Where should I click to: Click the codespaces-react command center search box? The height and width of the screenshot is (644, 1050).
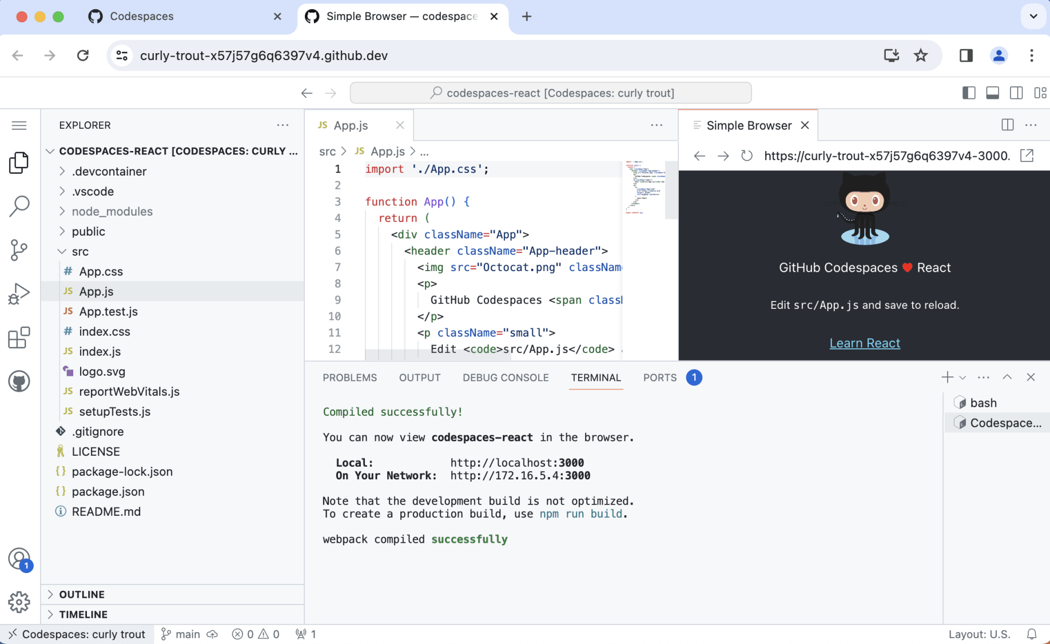click(x=550, y=93)
